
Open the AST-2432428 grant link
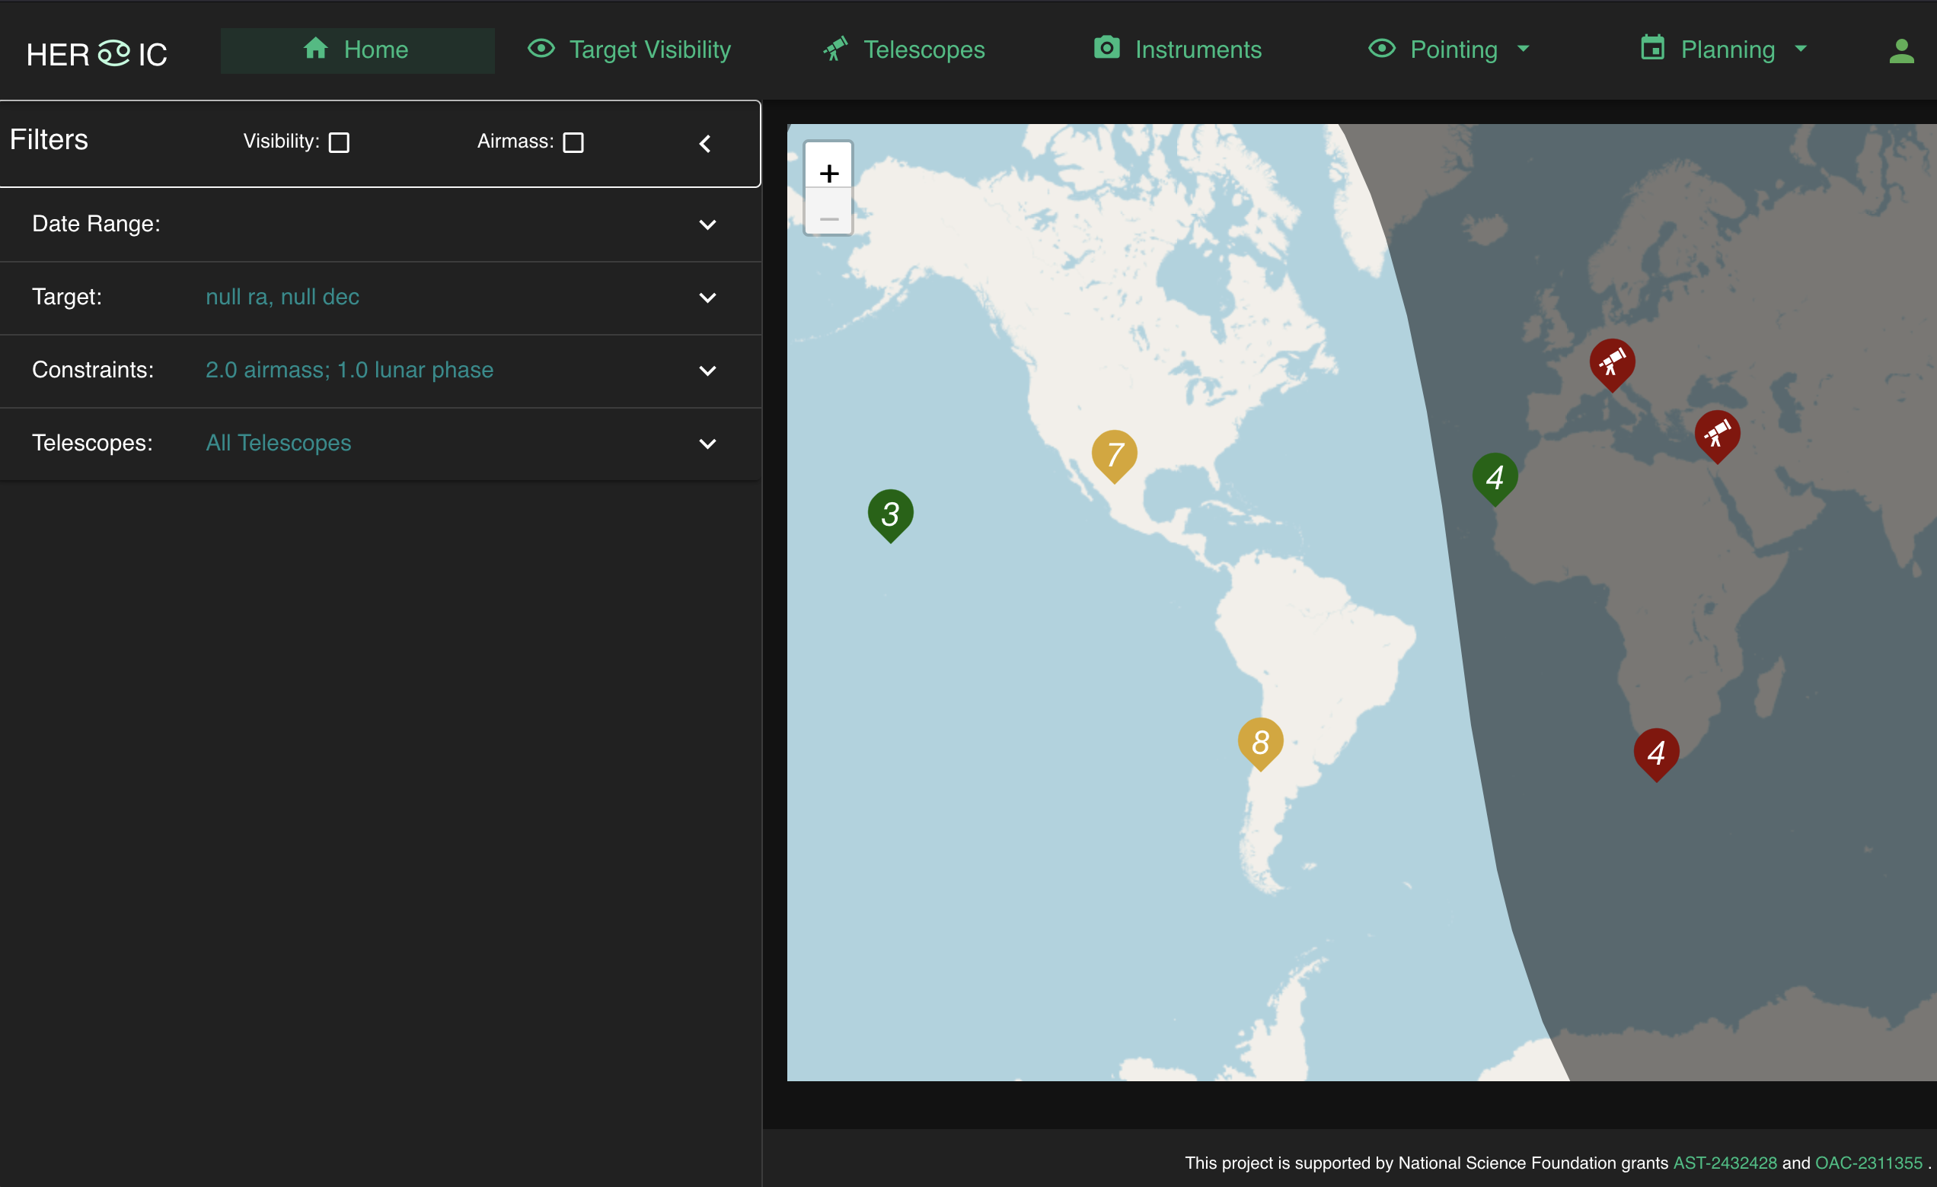click(x=1724, y=1163)
